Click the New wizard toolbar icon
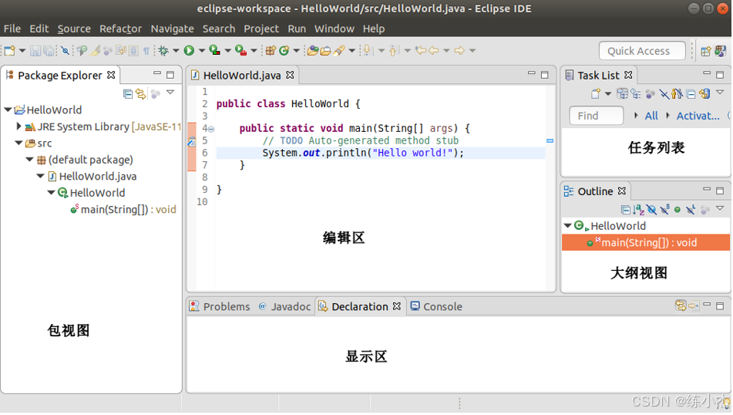 pyautogui.click(x=10, y=51)
